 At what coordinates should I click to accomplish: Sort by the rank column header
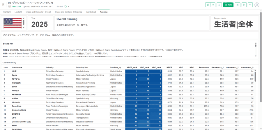pyautogui.click(x=6, y=67)
